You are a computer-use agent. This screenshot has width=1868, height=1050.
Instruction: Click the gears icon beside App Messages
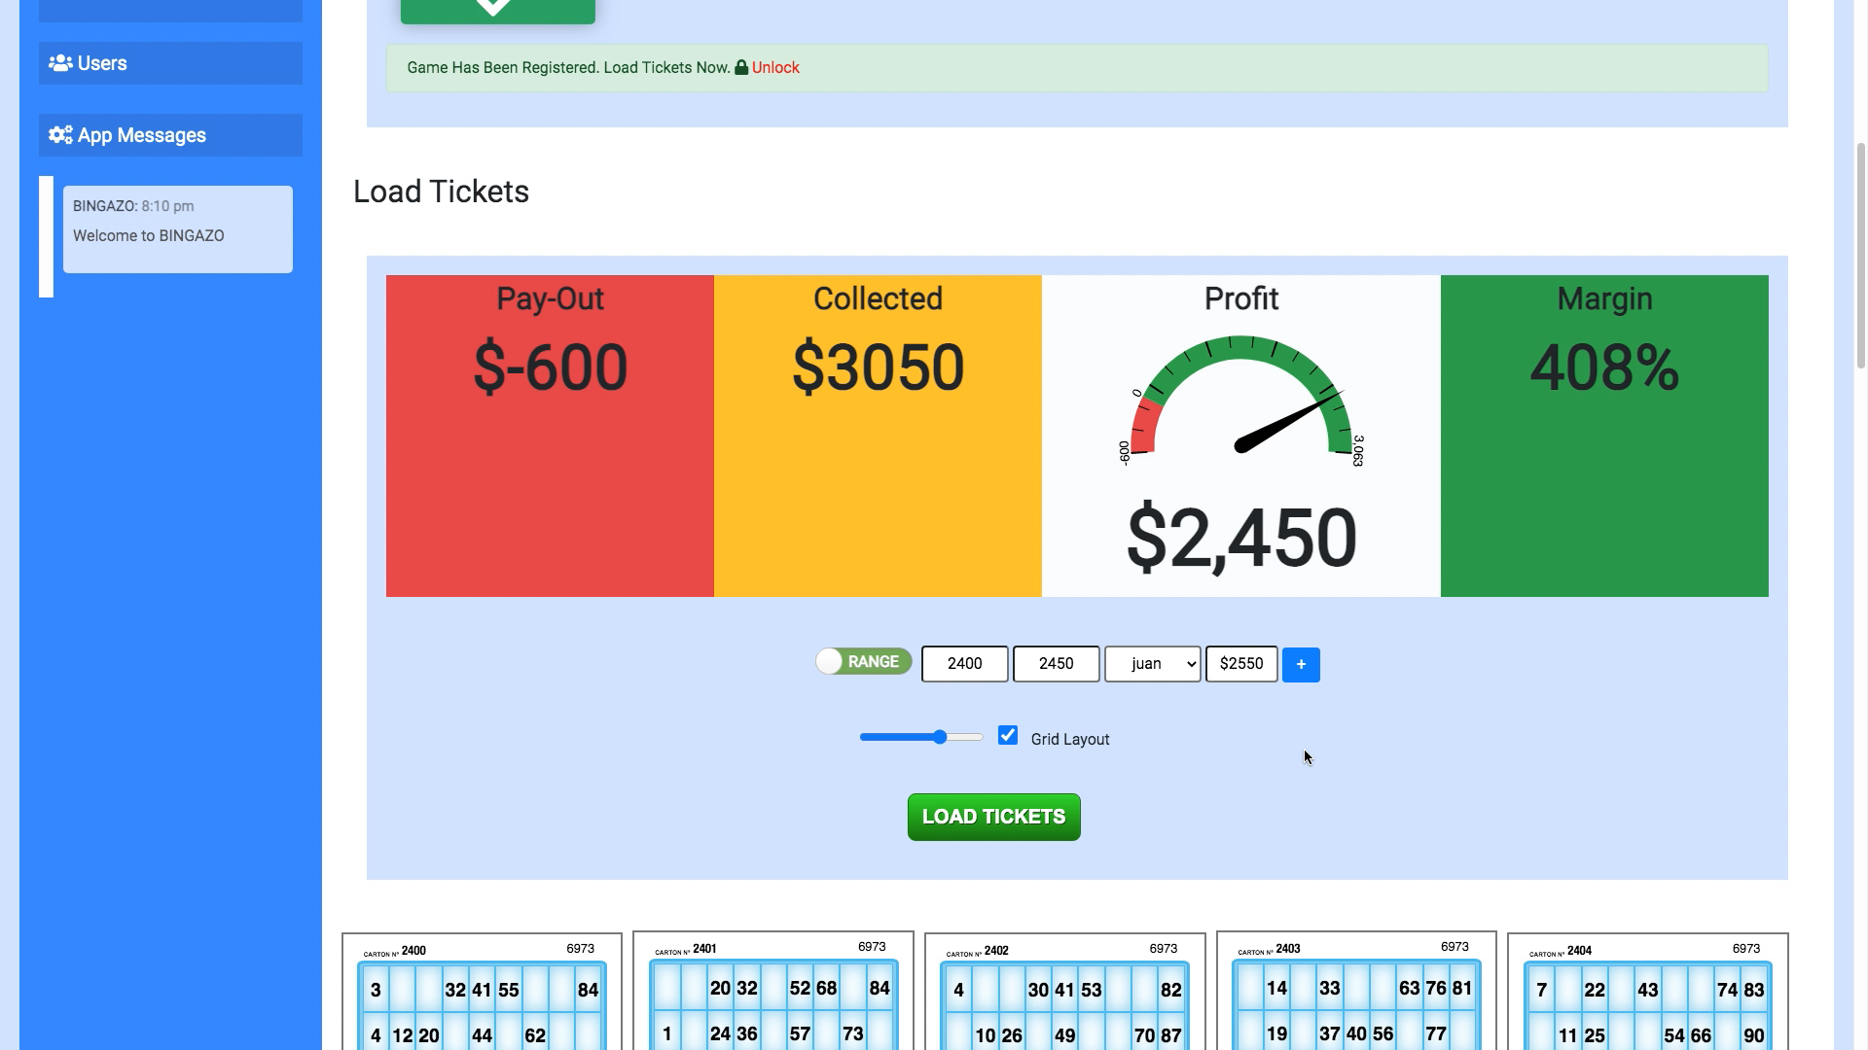58,135
